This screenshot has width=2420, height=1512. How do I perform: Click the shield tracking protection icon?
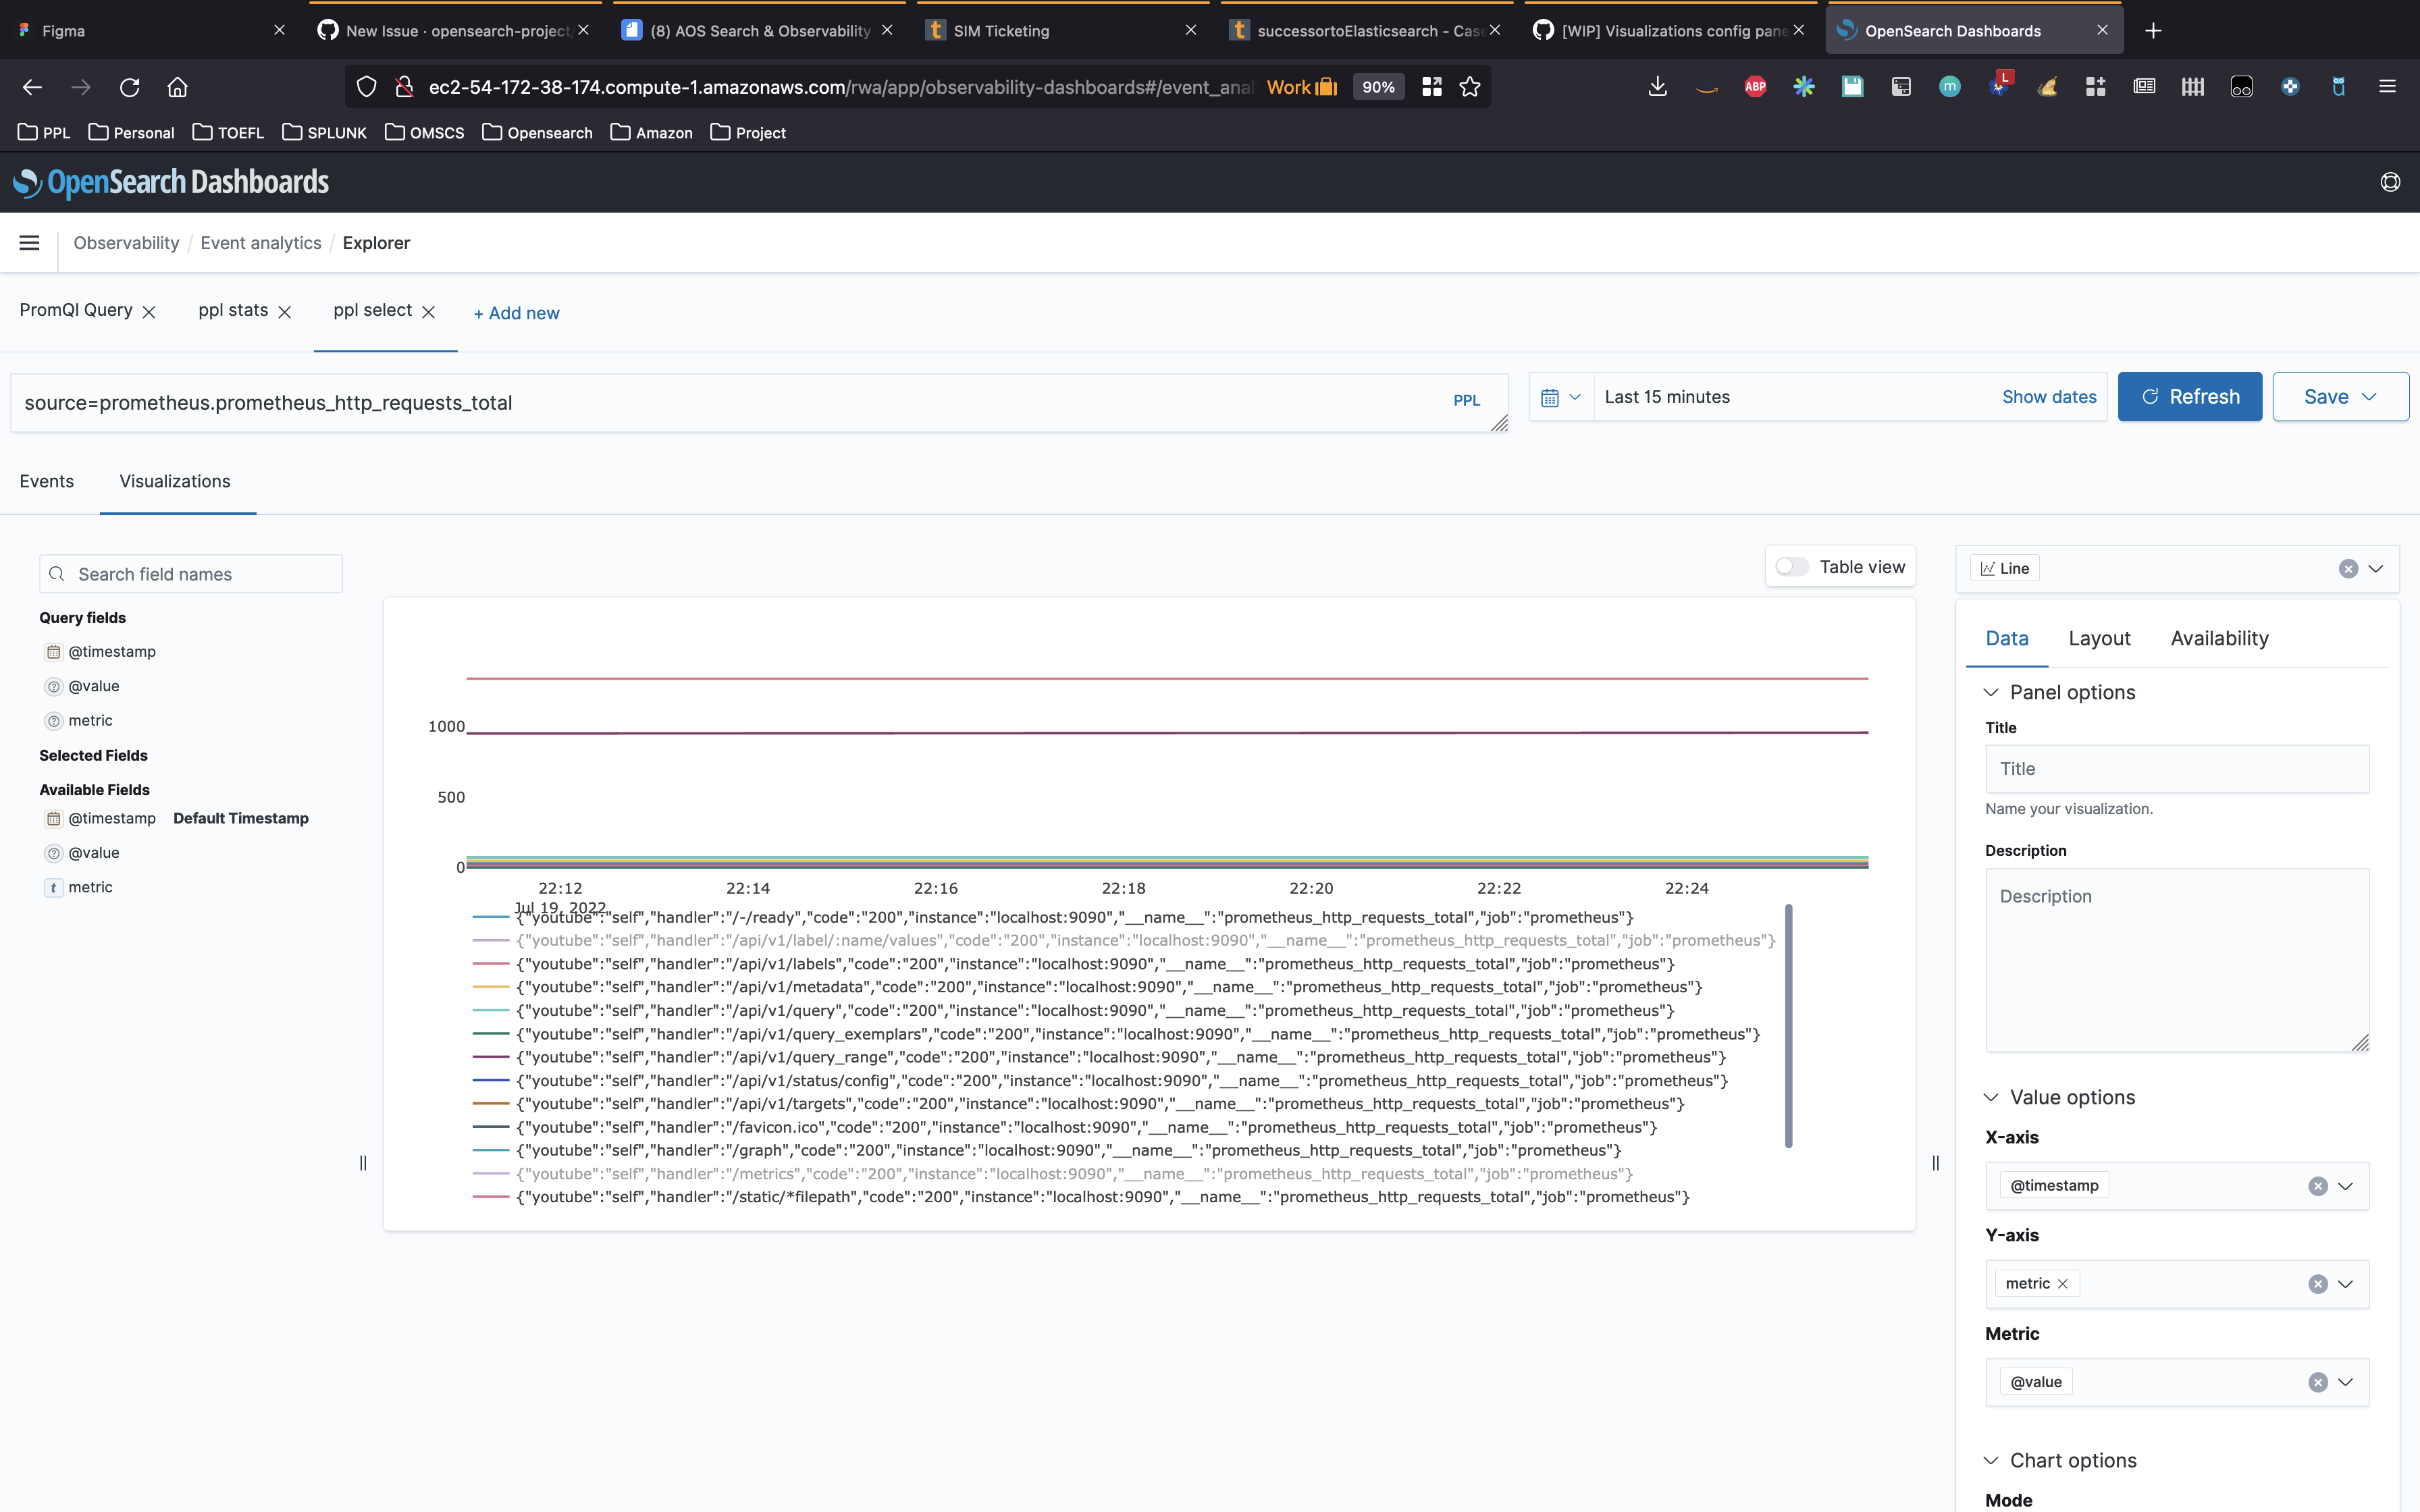click(x=366, y=87)
